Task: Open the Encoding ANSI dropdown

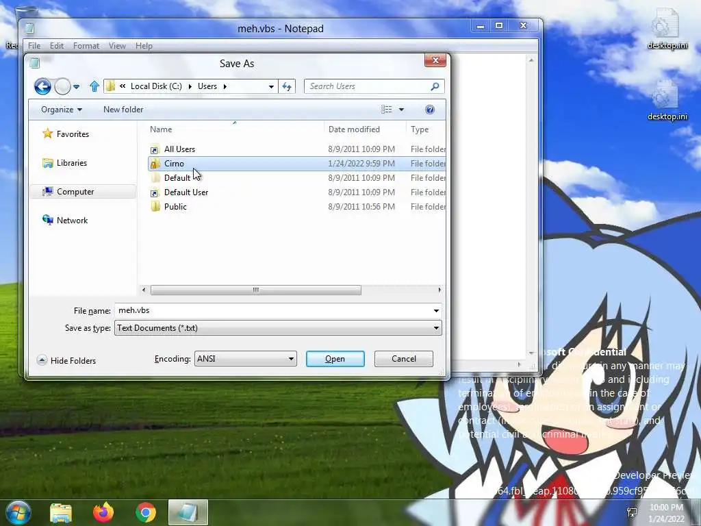Action: (246, 359)
